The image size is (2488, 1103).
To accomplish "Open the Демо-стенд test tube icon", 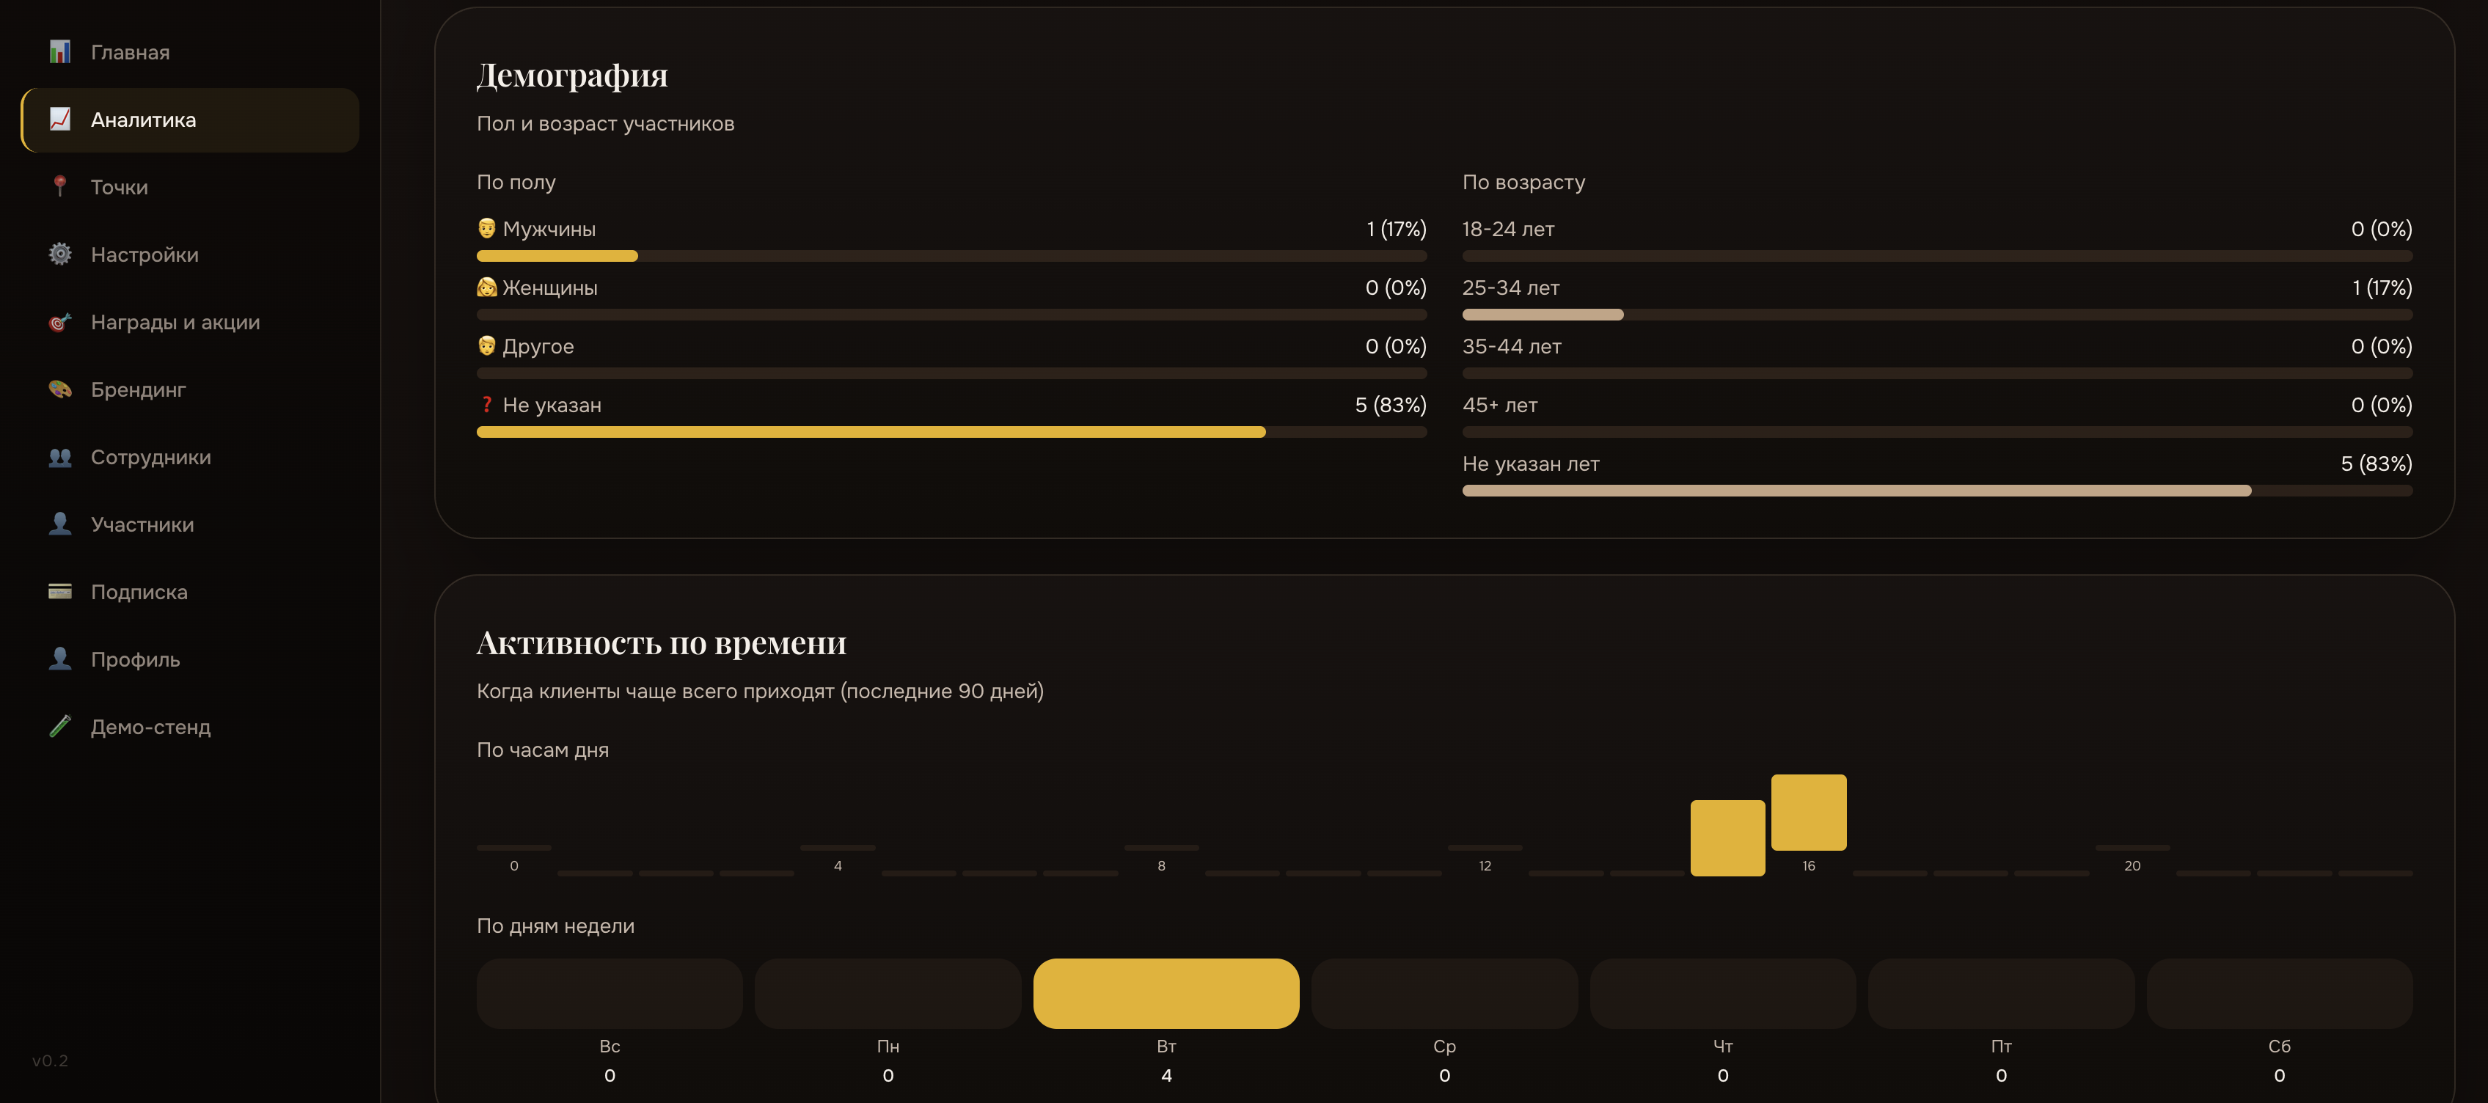I will [x=60, y=726].
